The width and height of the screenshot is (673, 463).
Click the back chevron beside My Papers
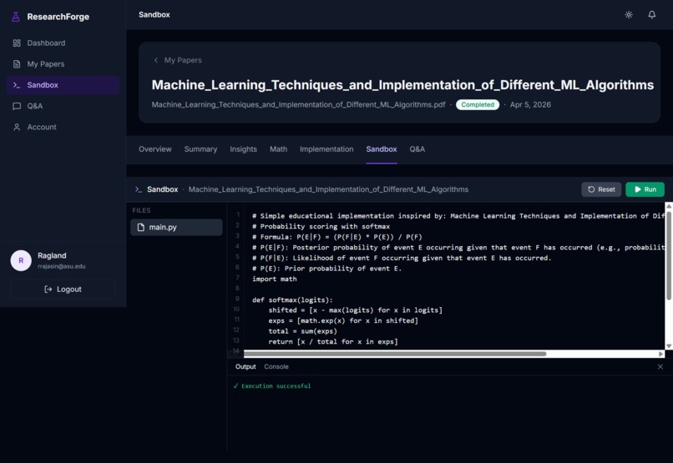tap(156, 60)
